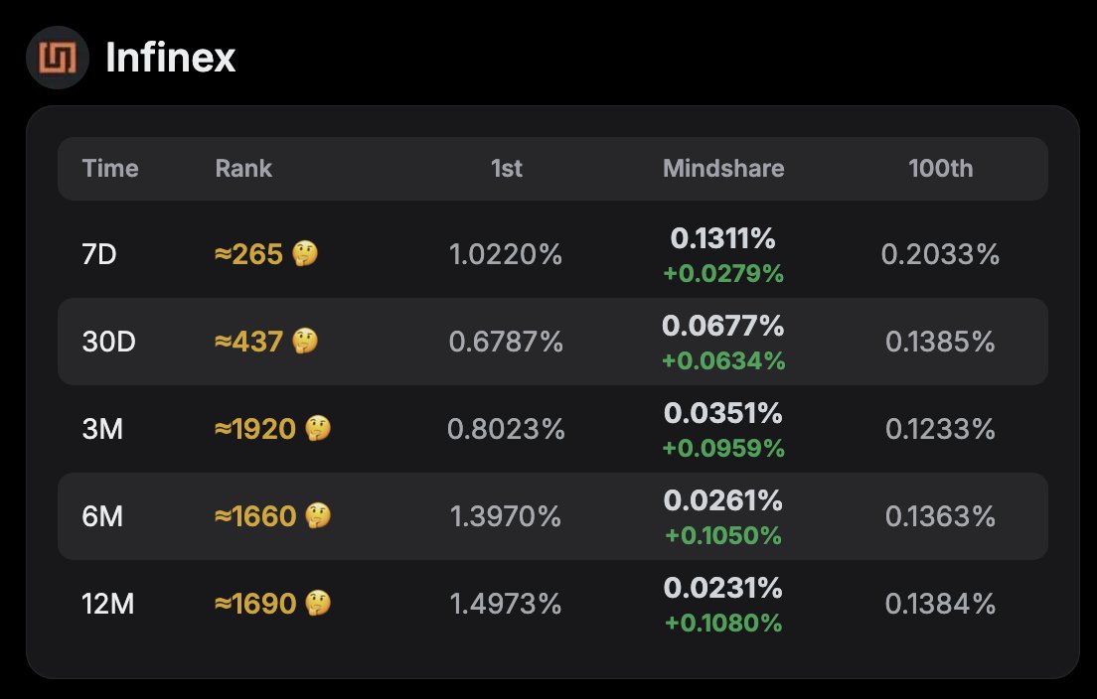Click the 1st column header
Image resolution: width=1097 pixels, height=699 pixels.
click(507, 169)
